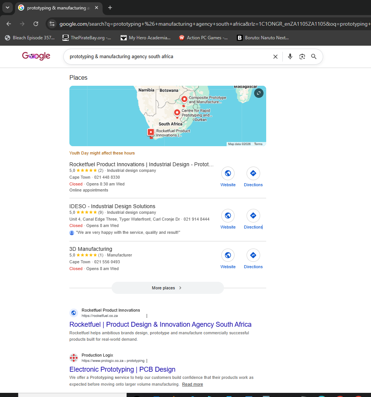
Task: Click 3D Manufacturing phone 021 556 0493
Action: [107, 262]
